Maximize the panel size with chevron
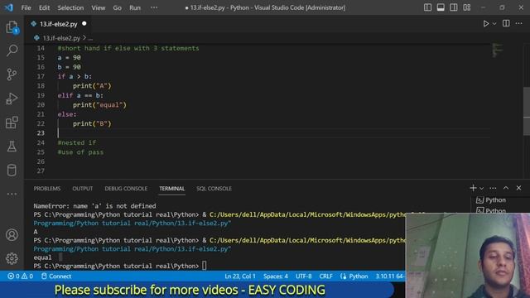530x298 pixels. pos(506,188)
